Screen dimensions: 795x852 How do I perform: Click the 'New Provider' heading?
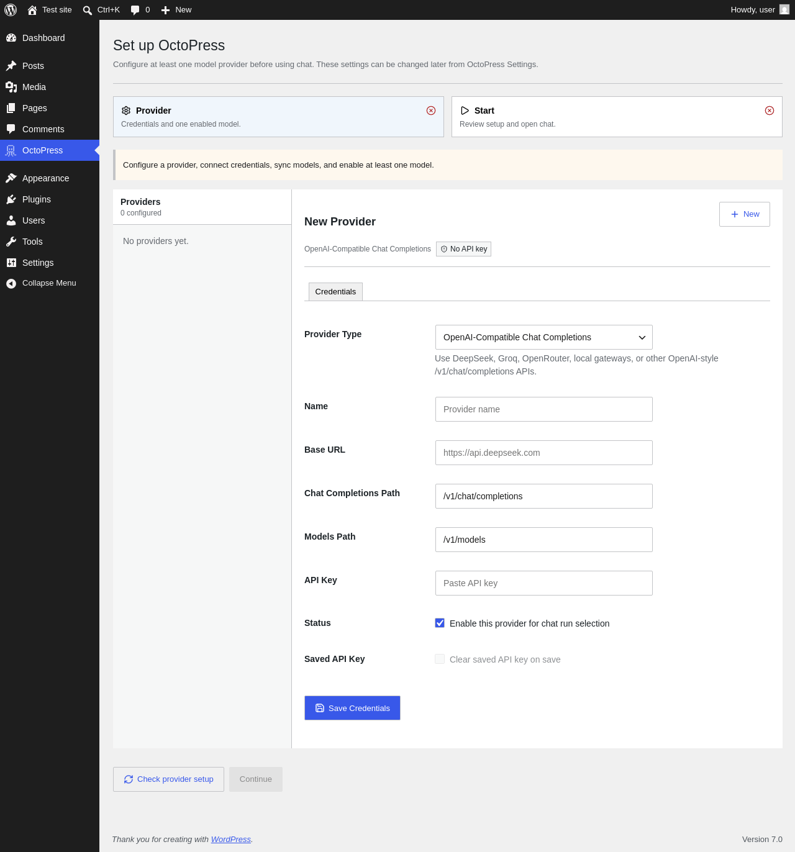[x=340, y=222]
